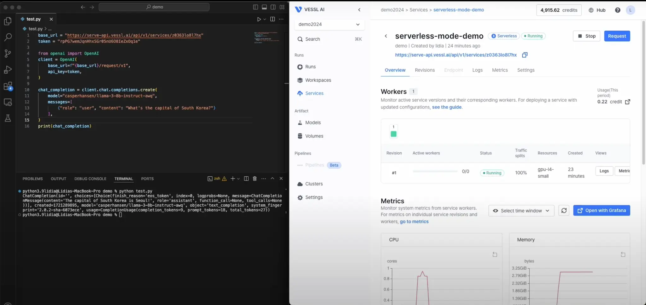The height and width of the screenshot is (305, 646).
Task: Switch to the OUTPUT panel tab
Action: 59,179
